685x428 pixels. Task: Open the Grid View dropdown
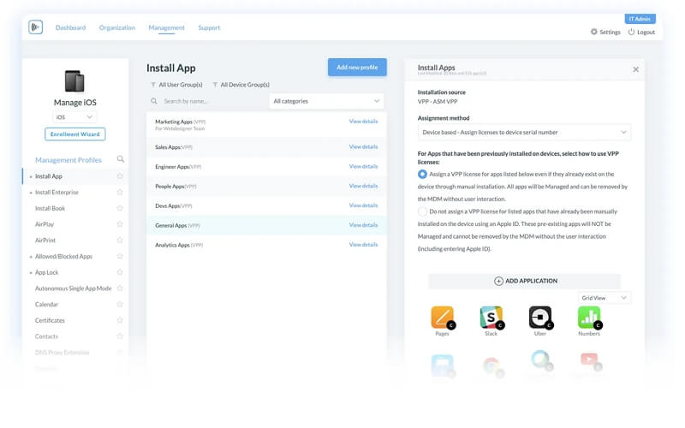(x=605, y=298)
